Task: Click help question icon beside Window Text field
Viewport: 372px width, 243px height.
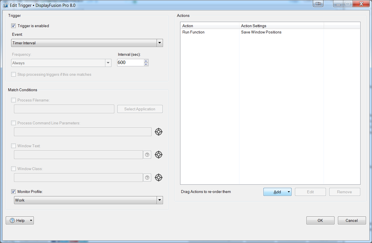Action: click(x=147, y=155)
